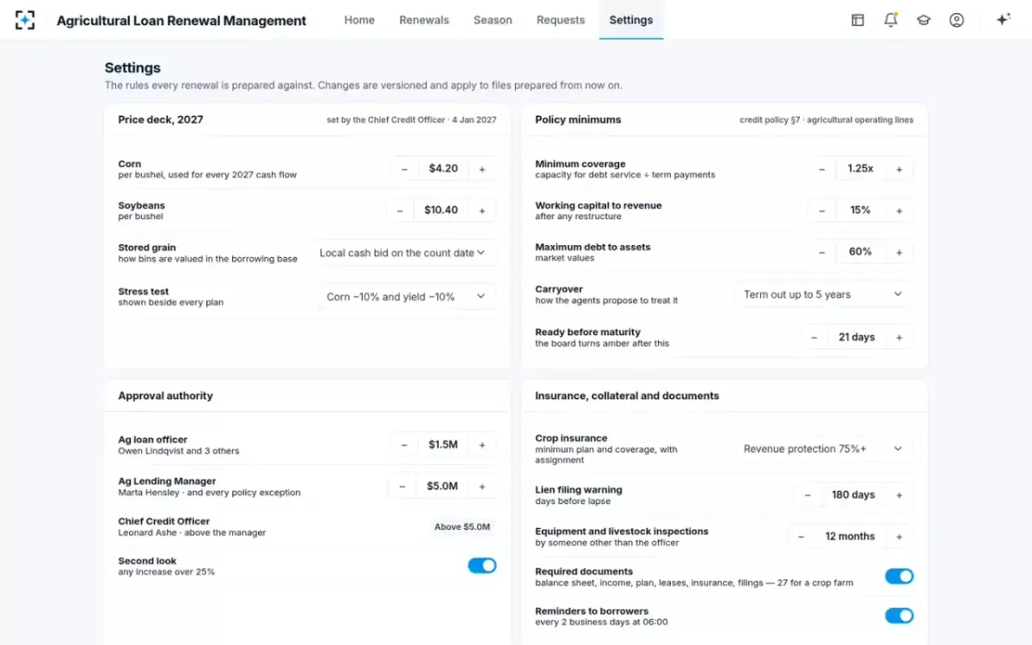
Task: Click Agricultural Loan Renewal Management title
Action: coord(181,21)
